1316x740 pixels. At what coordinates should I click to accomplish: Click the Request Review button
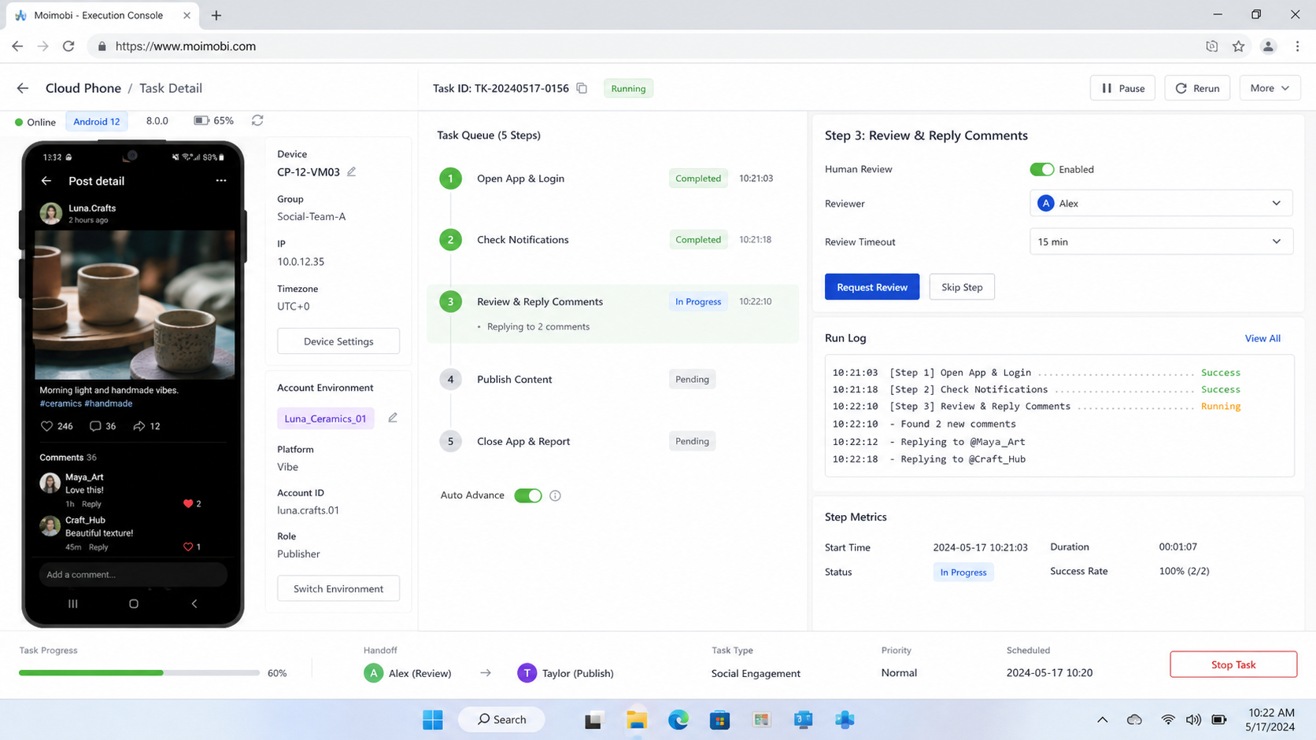click(872, 287)
